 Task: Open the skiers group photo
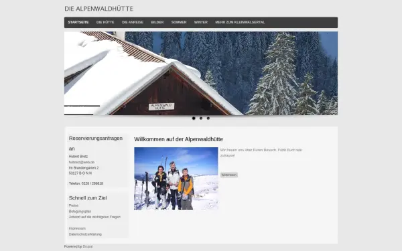coord(176,179)
